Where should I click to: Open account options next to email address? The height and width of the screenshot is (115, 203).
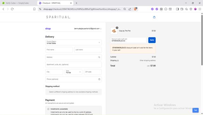tap(101, 29)
